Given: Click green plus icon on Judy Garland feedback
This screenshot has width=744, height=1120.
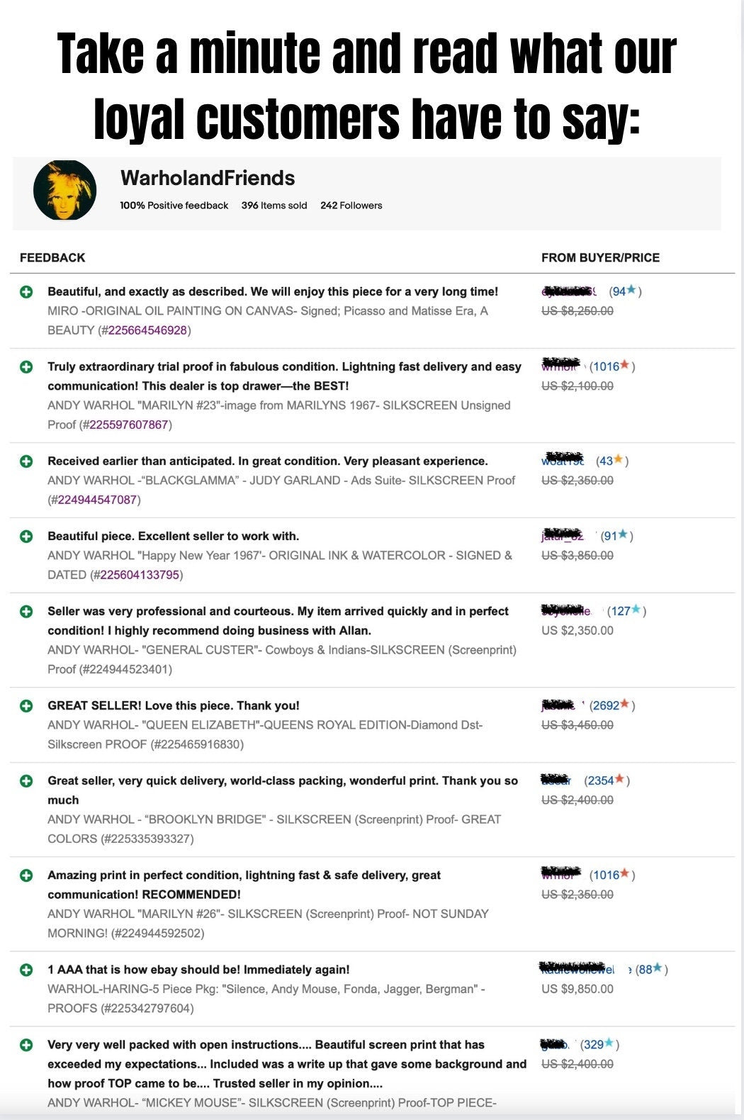Looking at the screenshot, I should [28, 461].
